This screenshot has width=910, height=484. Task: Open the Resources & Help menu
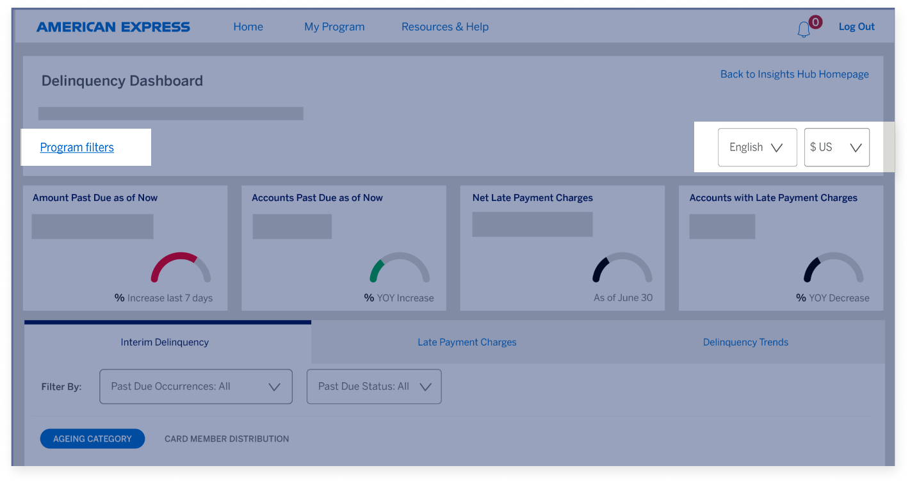tap(445, 26)
